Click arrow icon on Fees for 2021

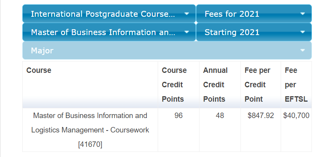click(x=303, y=14)
